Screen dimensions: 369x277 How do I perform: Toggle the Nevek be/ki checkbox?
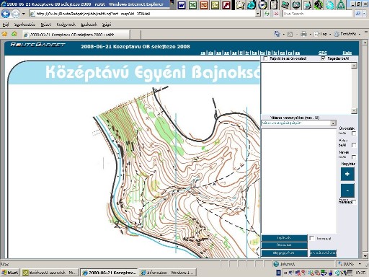(x=354, y=157)
